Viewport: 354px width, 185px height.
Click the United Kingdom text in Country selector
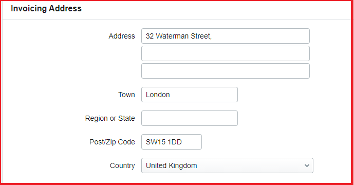(x=172, y=165)
